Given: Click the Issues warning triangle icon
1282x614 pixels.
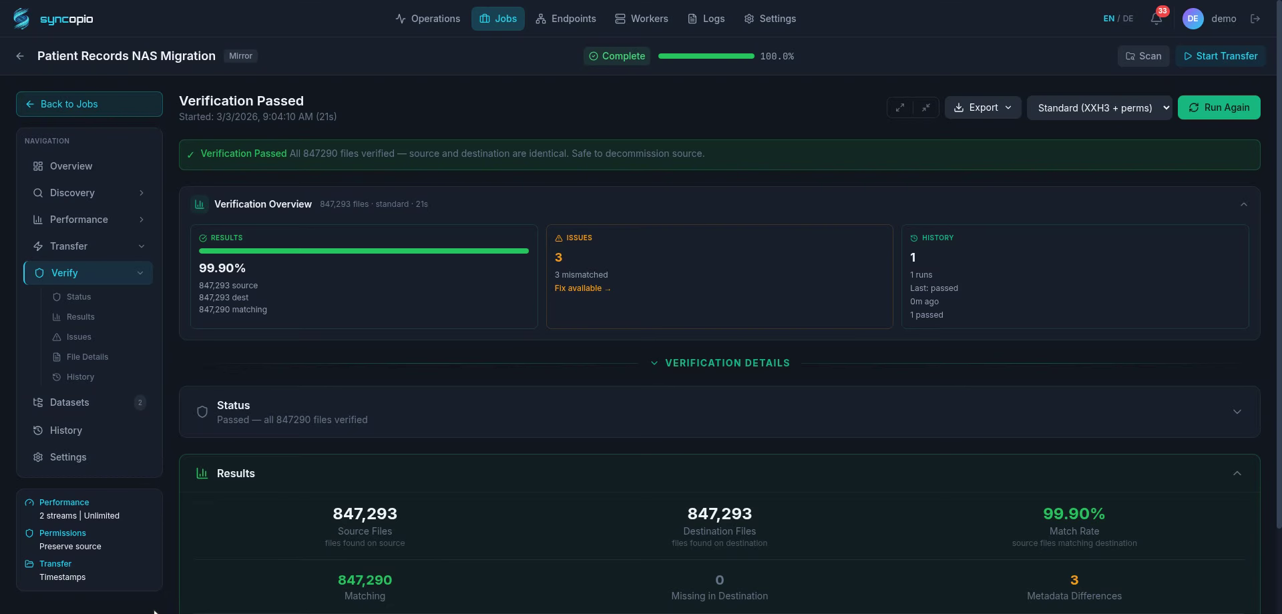Looking at the screenshot, I should [x=559, y=238].
